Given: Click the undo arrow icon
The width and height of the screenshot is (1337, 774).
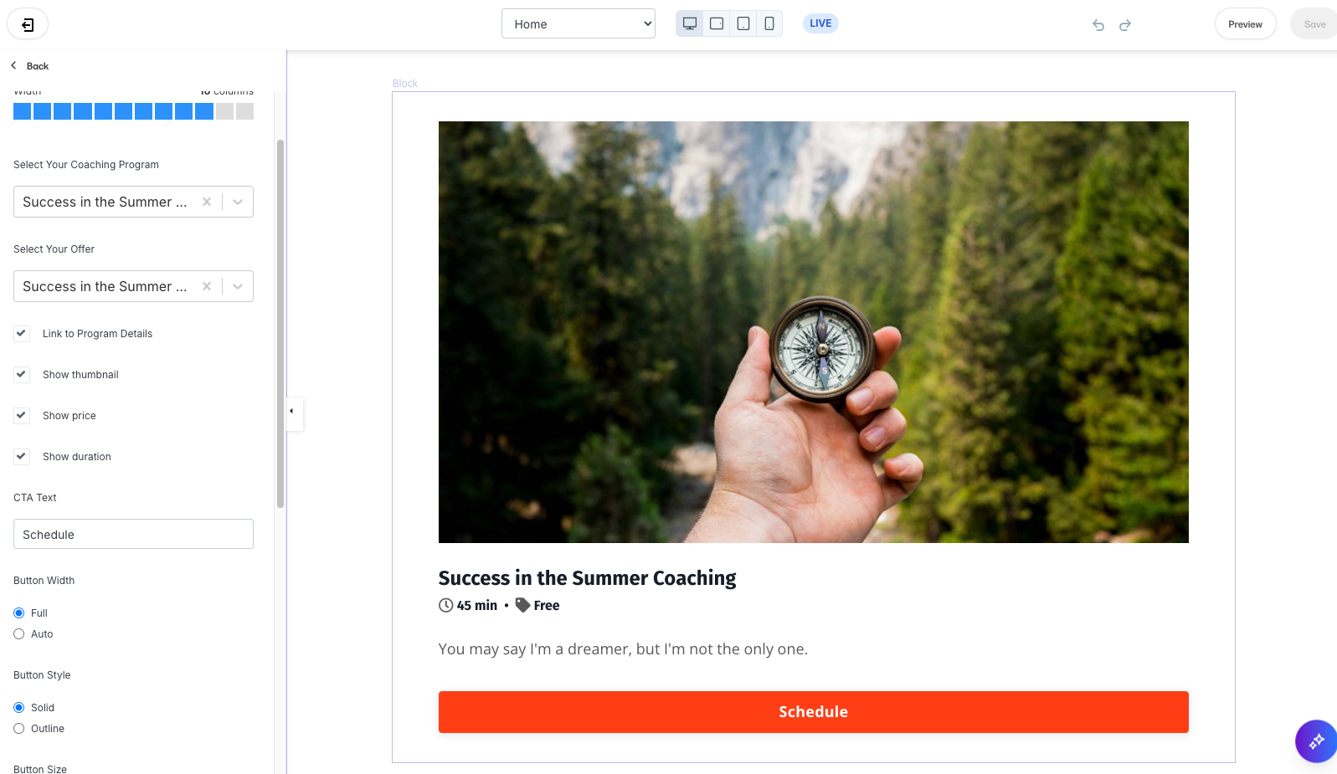Looking at the screenshot, I should pos(1098,25).
